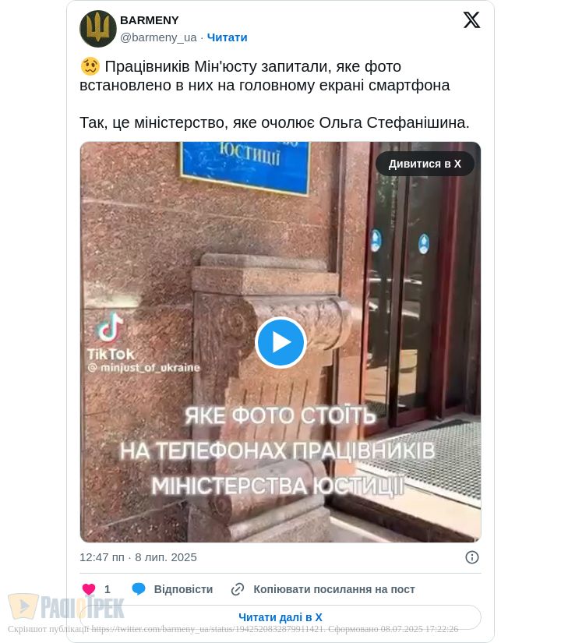Open the 12:47 пп 8 лип. 2025 timestamp
The image size is (561, 643).
pos(138,557)
